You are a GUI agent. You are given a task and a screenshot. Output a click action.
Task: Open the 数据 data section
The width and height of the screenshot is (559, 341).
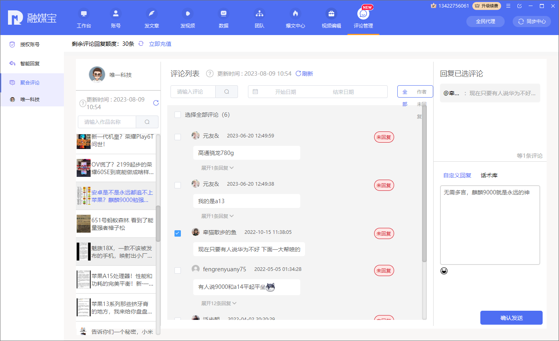[x=224, y=18]
